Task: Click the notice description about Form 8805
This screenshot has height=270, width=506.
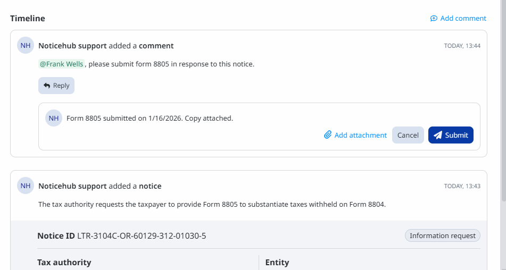Action: pyautogui.click(x=212, y=204)
